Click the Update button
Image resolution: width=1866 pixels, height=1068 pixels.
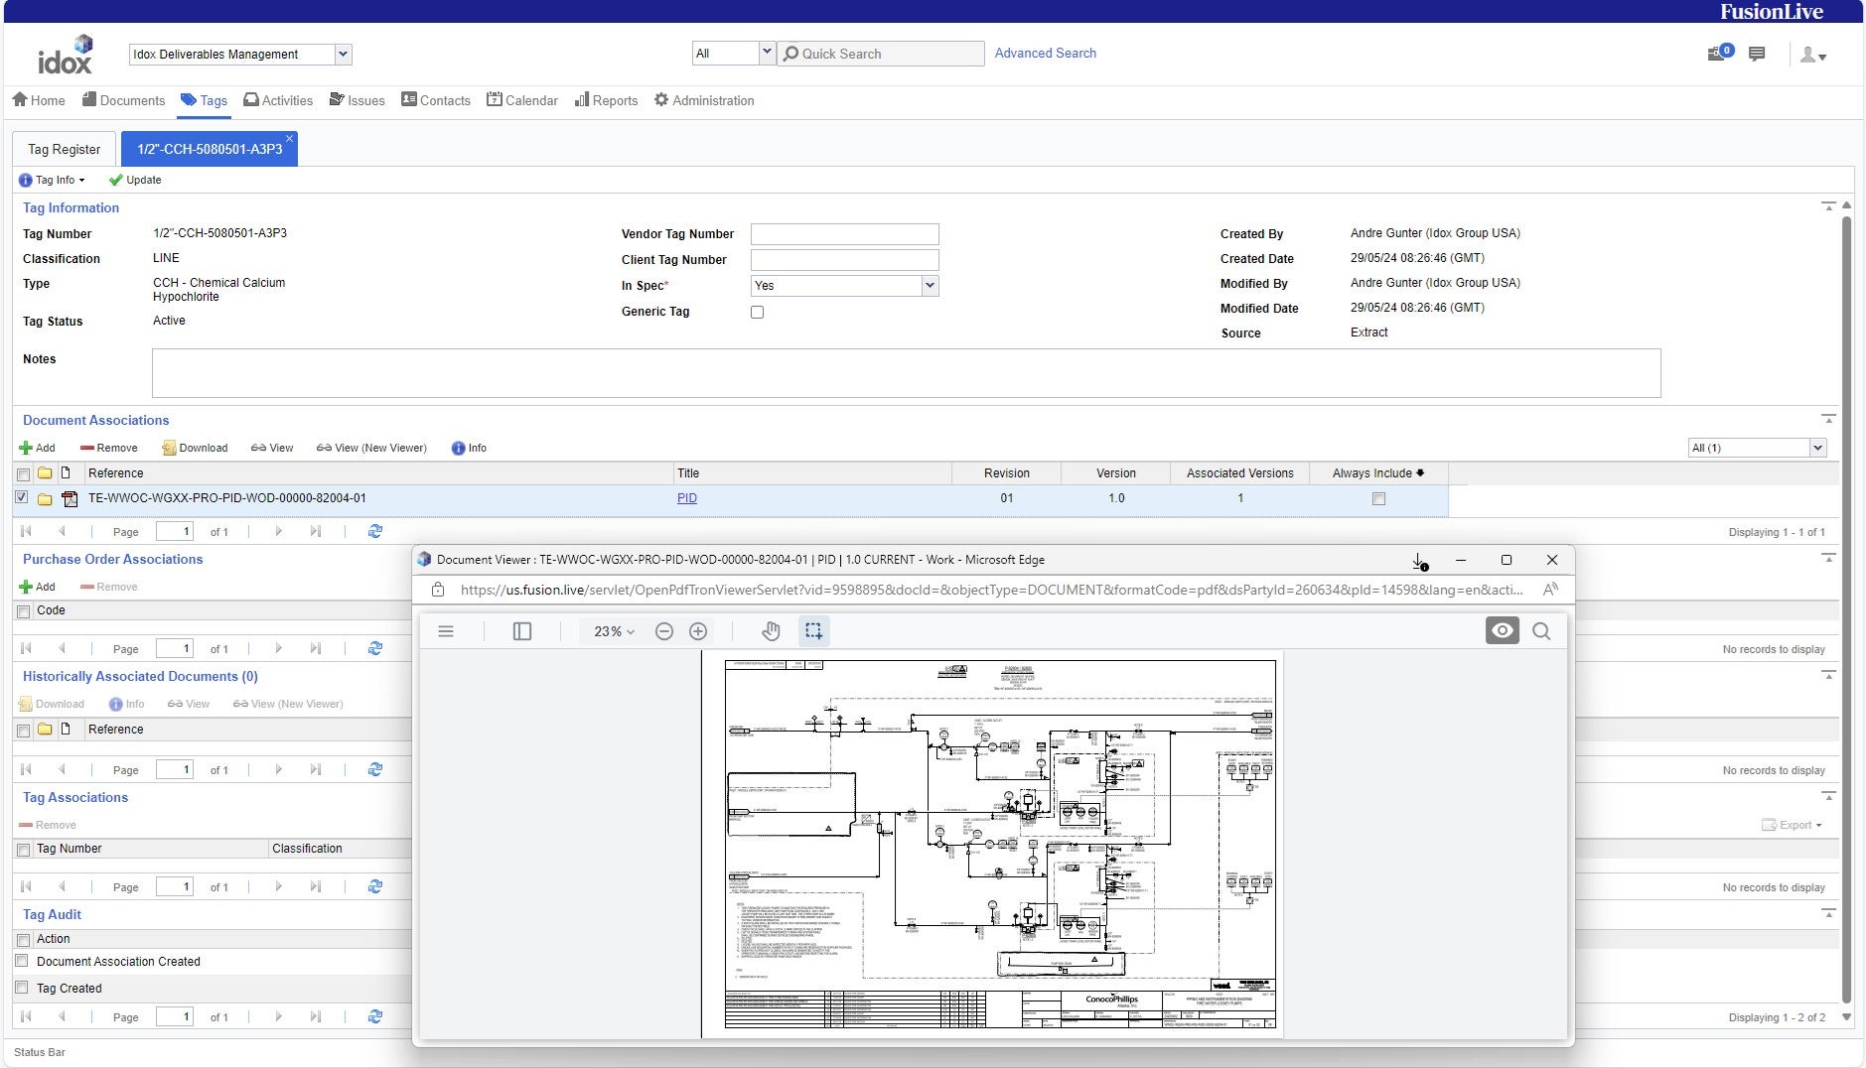tap(135, 180)
